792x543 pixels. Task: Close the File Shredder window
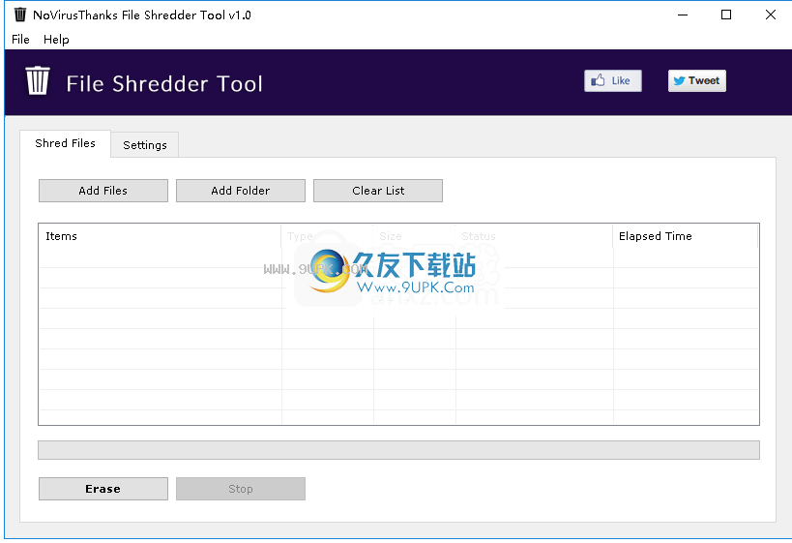(771, 15)
